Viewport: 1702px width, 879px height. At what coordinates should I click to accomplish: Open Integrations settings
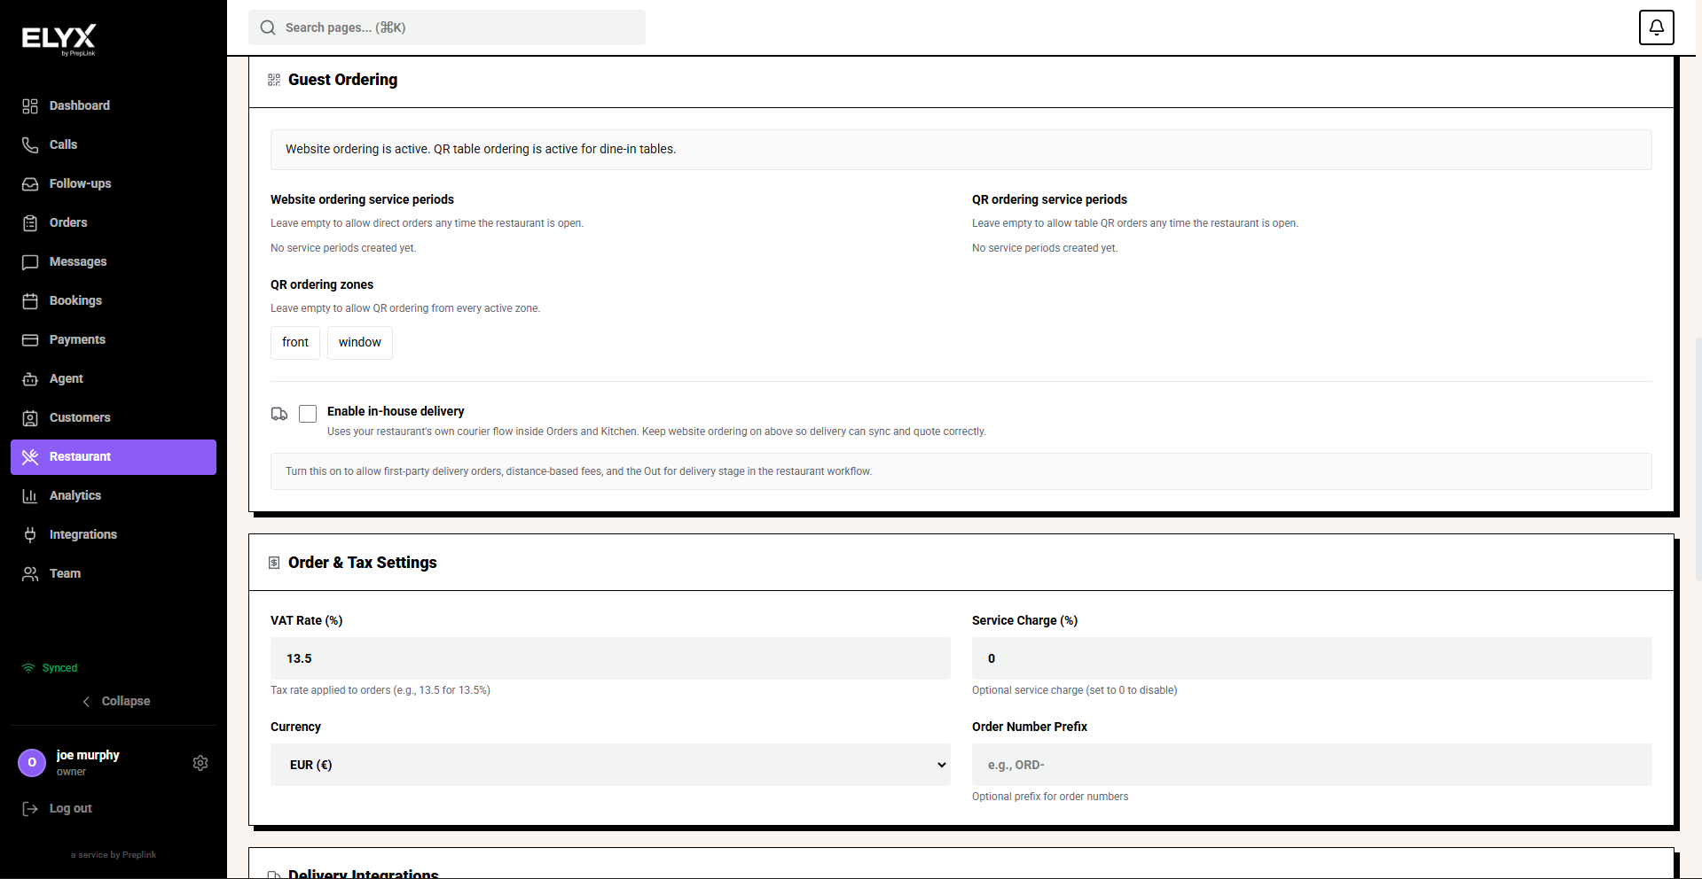pos(114,535)
